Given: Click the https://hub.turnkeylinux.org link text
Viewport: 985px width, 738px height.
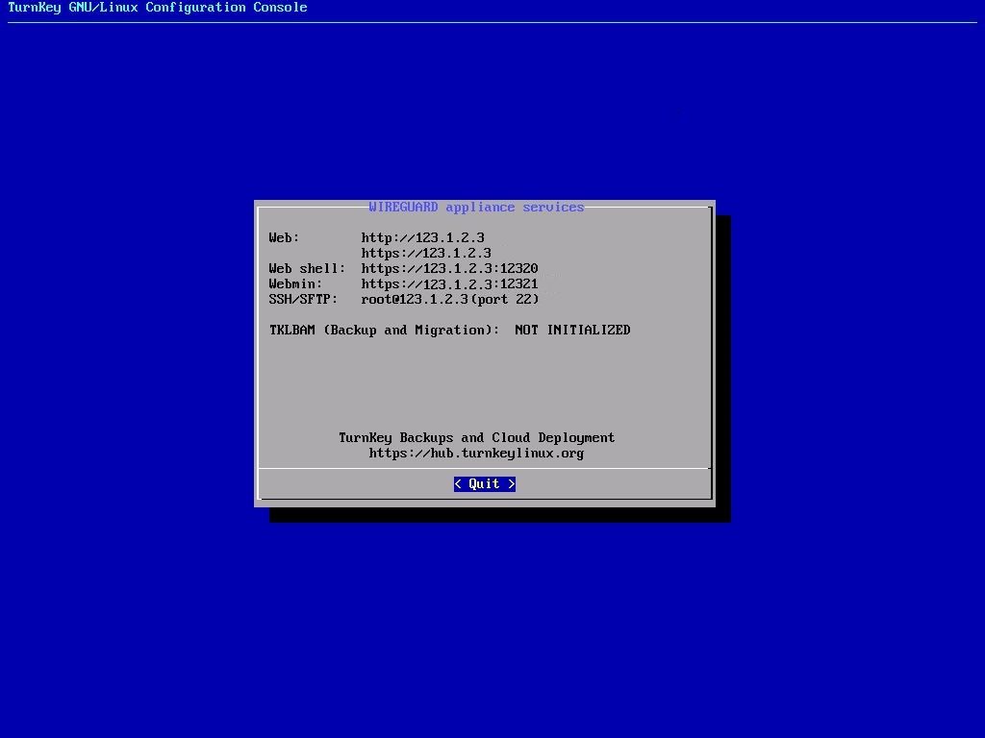Looking at the screenshot, I should (x=476, y=454).
